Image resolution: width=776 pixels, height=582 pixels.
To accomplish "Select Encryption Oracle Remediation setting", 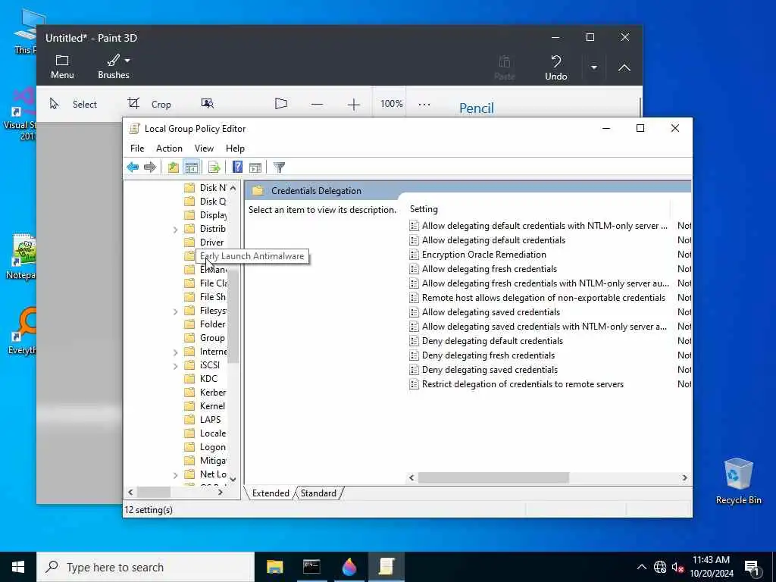I will click(484, 255).
